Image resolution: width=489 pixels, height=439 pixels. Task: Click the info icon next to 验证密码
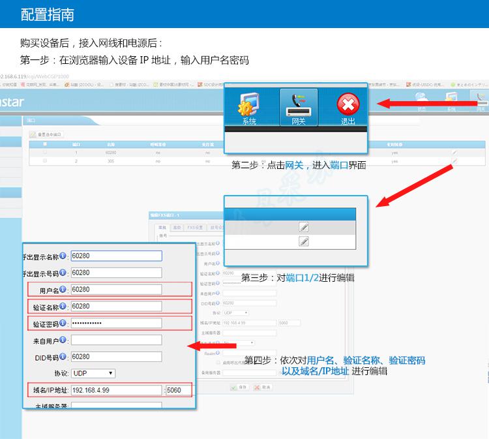tap(63, 323)
